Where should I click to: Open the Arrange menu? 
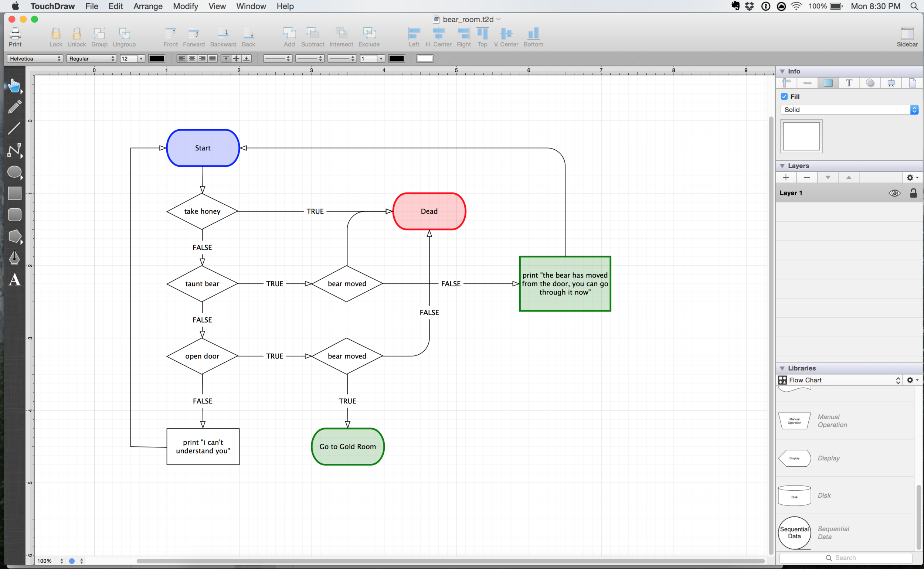click(147, 6)
